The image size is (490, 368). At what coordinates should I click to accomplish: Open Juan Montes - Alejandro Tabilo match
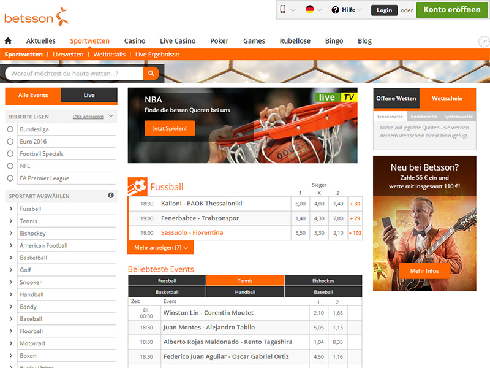209,328
